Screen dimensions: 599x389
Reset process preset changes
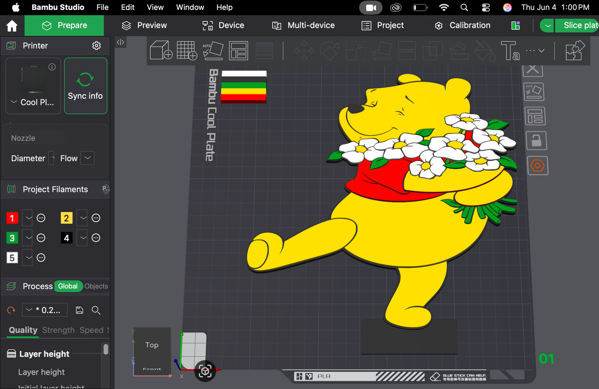(11, 310)
